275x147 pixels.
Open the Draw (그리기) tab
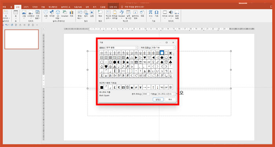[26, 7]
